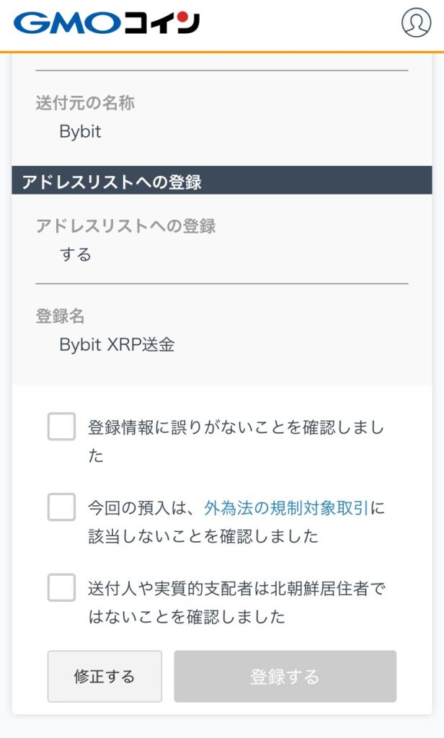Click the 送付元の名称 field label
Screen dimensions: 444x738
pyautogui.click(x=85, y=103)
